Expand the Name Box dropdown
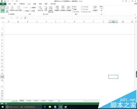 click(11, 18)
